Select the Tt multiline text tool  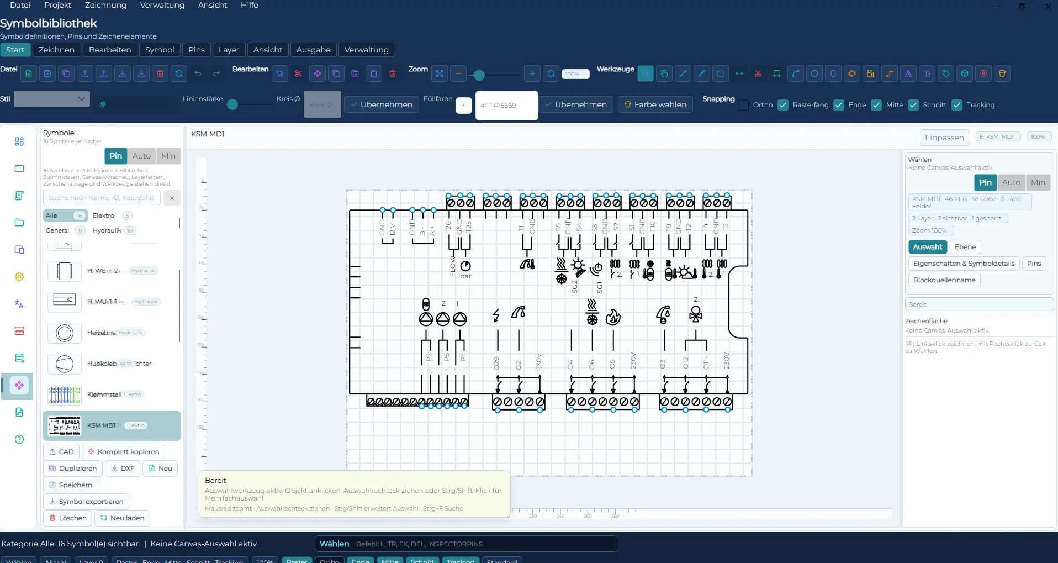(927, 73)
